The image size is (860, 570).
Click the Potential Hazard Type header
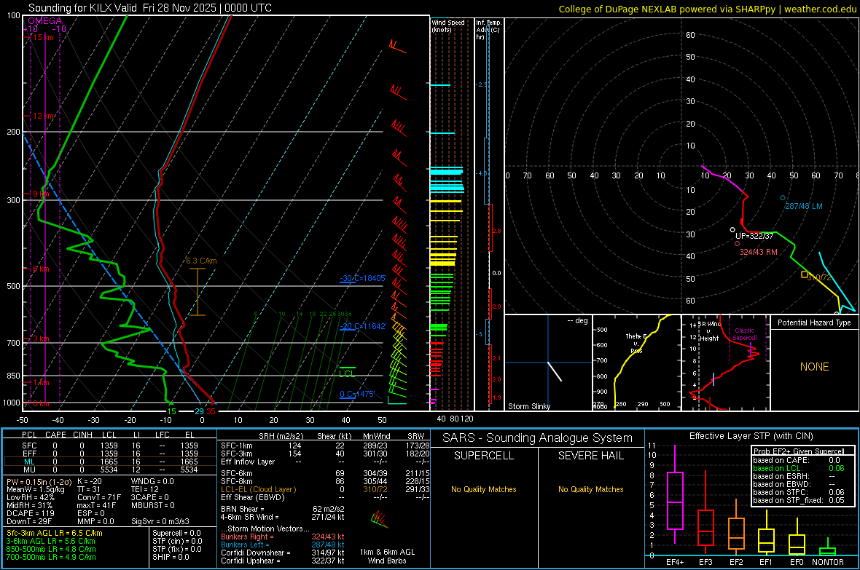point(815,322)
